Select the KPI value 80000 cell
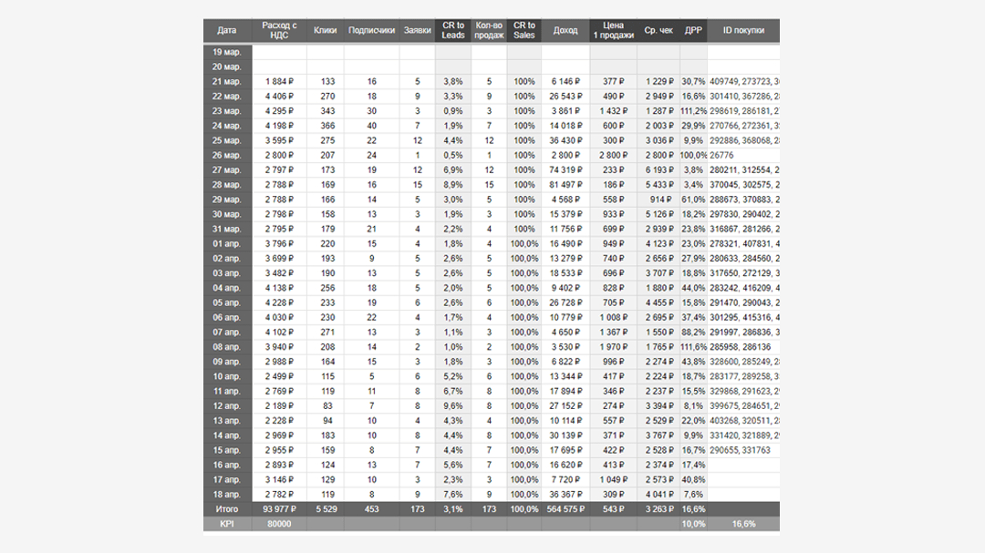This screenshot has height=553, width=985. (280, 524)
